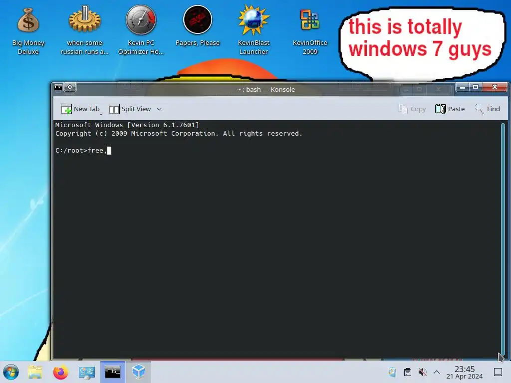Click the Copyright 2009 Microsoft Corporation line
This screenshot has height=383, width=511.
point(179,133)
